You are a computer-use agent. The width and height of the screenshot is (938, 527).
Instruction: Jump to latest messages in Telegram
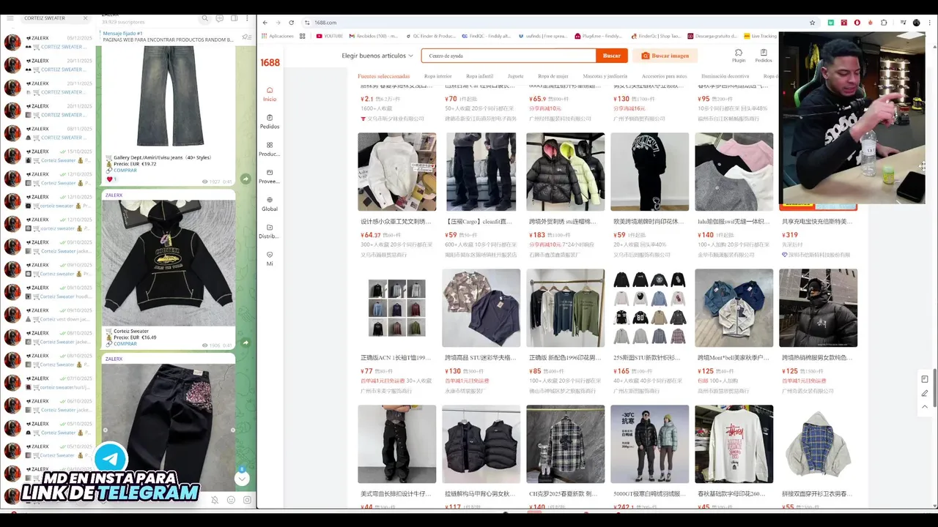coord(242,478)
